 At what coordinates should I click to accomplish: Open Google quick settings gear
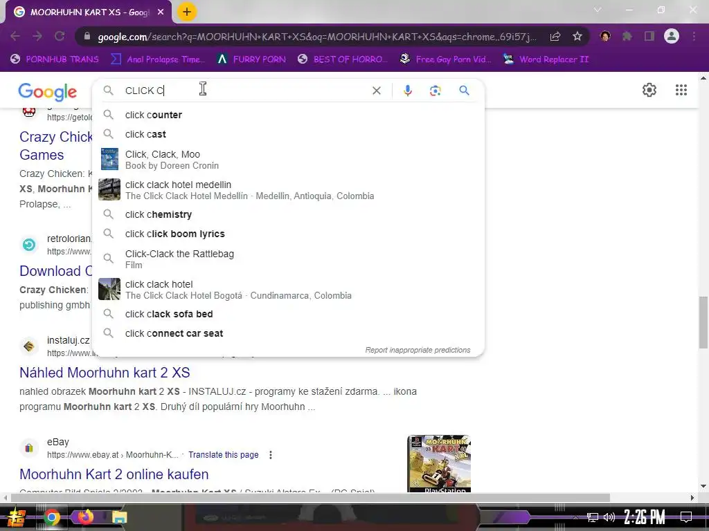tap(649, 90)
